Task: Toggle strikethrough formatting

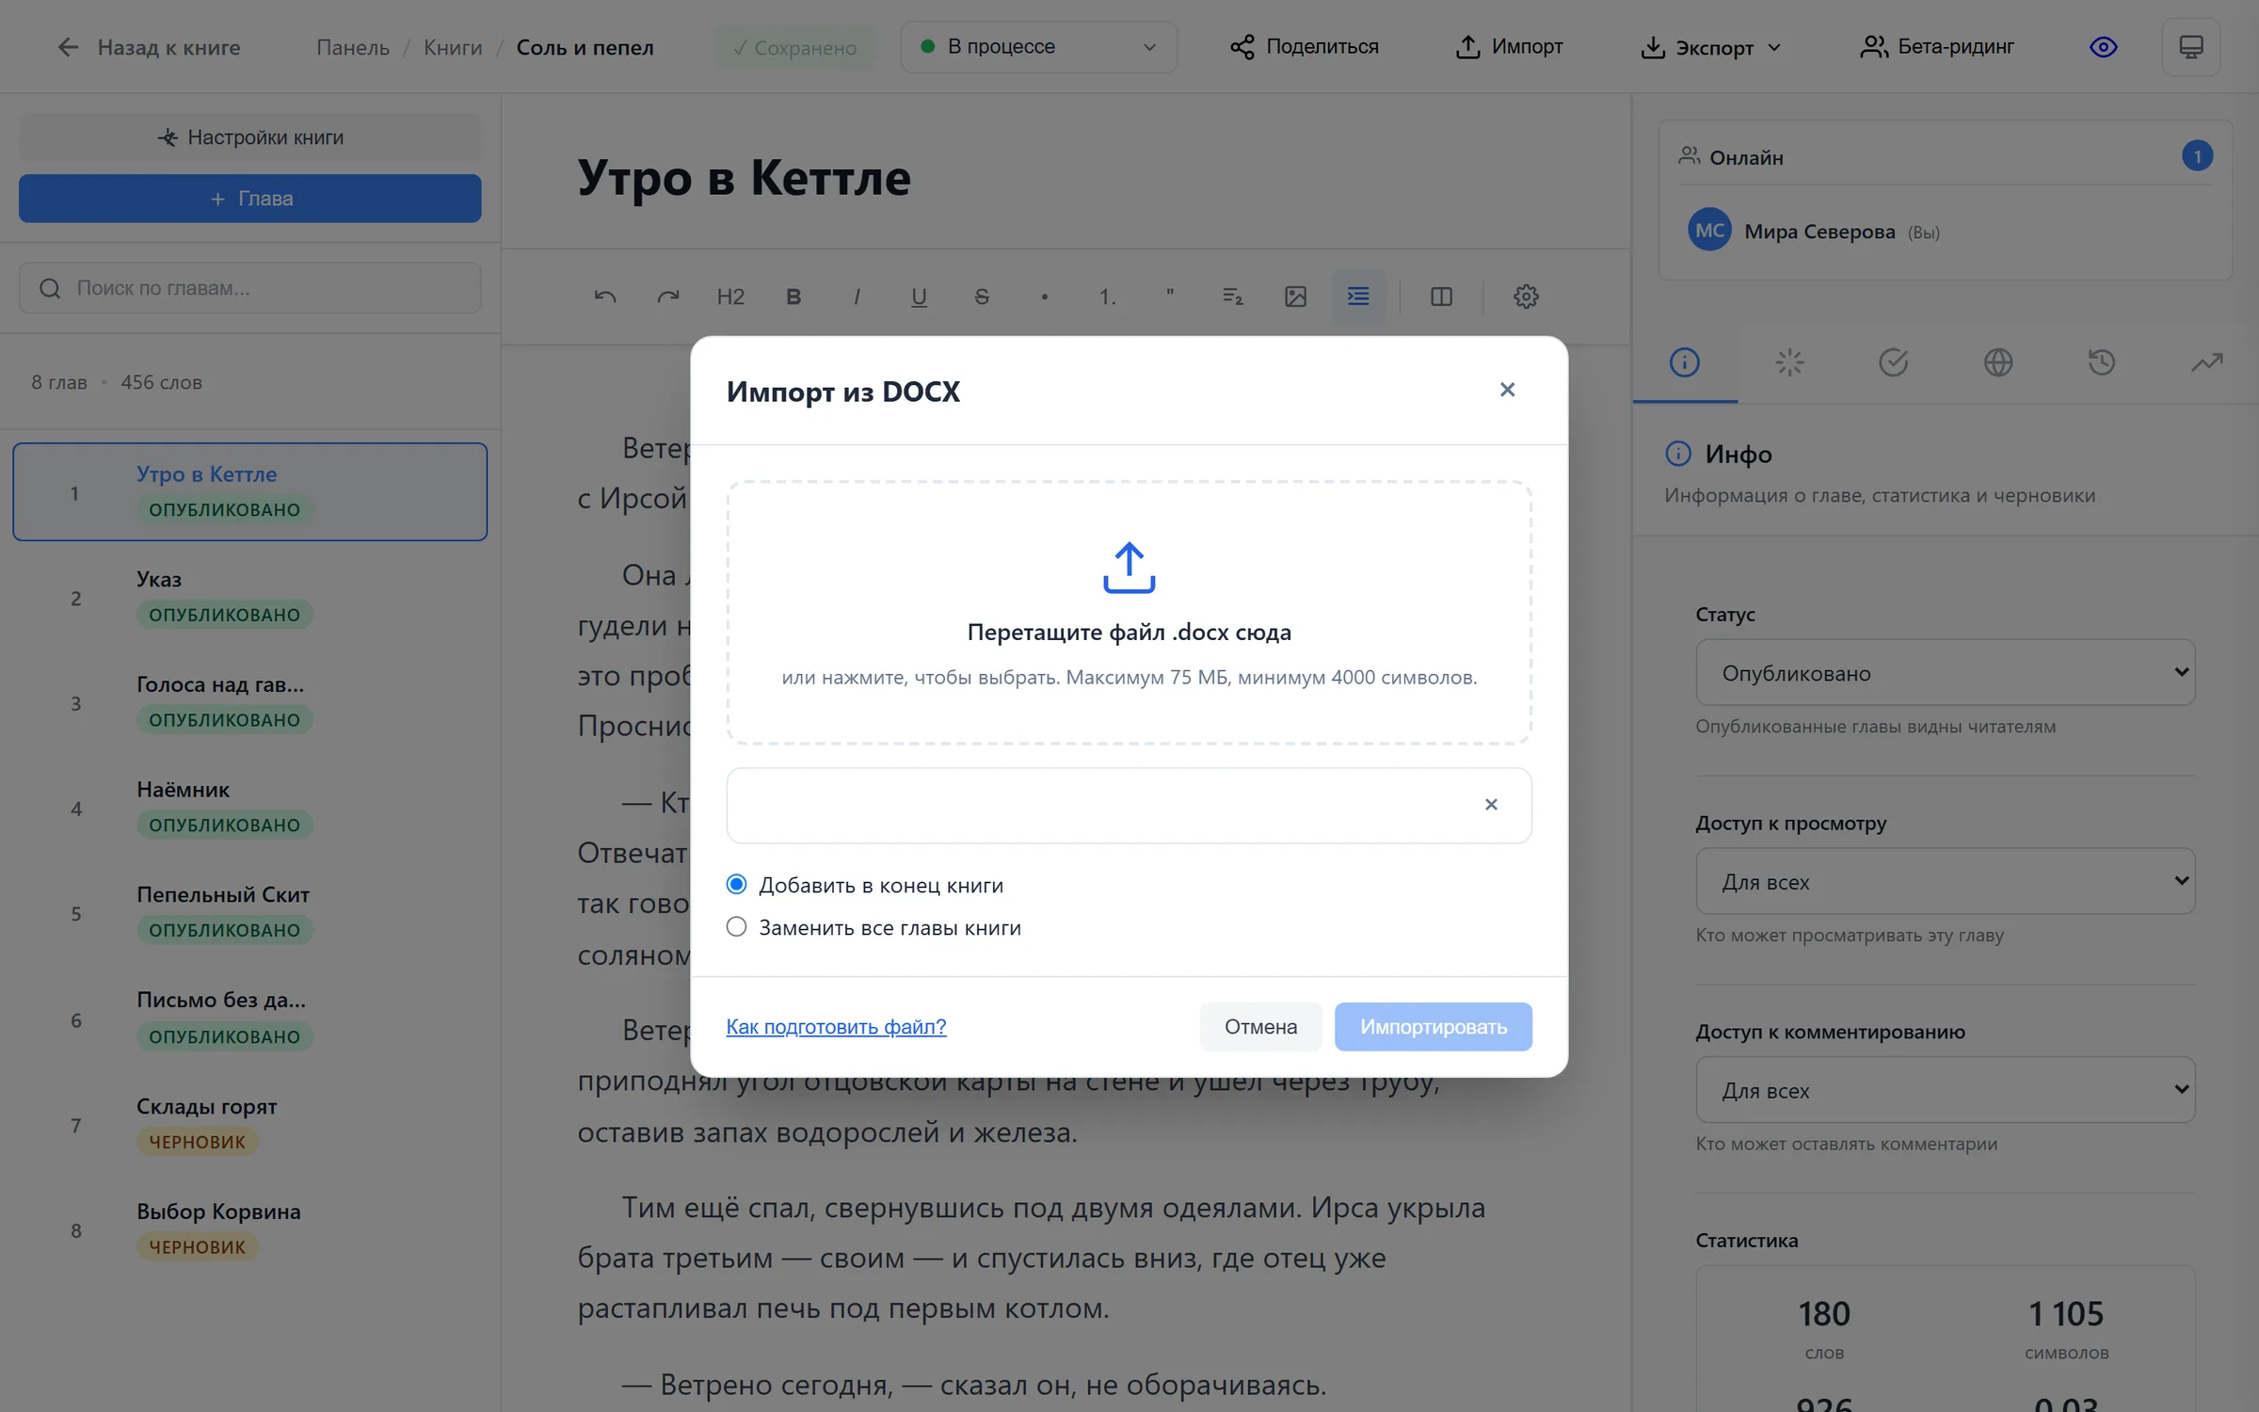Action: pos(982,297)
